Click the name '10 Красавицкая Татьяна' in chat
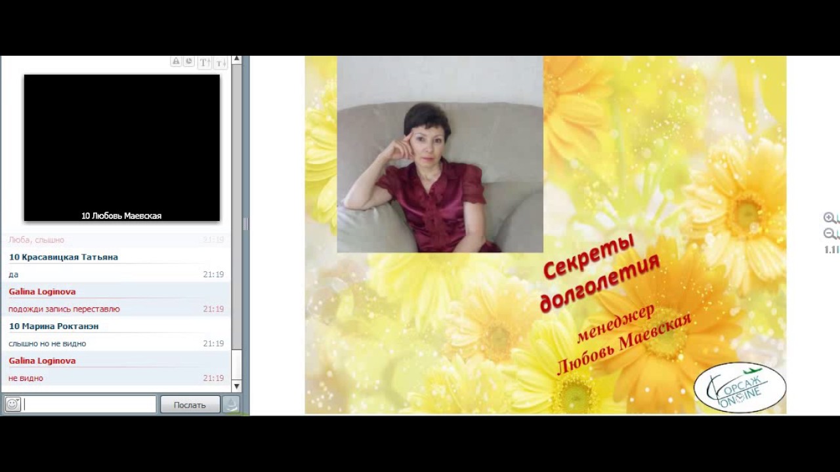Screen dimensions: 840x472 tap(64, 257)
